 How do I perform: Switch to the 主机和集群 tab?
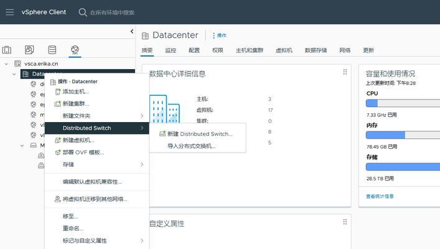(250, 50)
